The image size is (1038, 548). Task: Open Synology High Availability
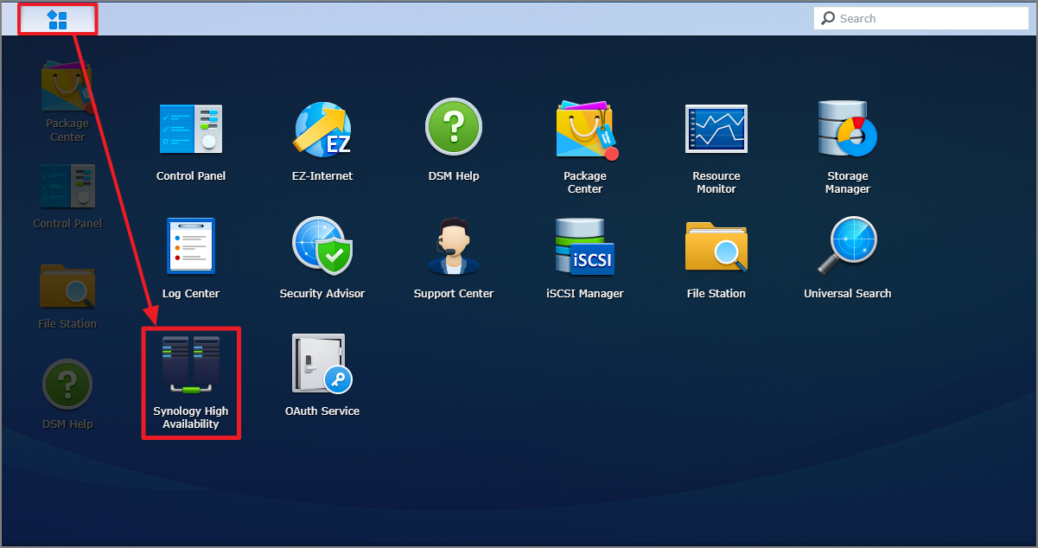[191, 365]
